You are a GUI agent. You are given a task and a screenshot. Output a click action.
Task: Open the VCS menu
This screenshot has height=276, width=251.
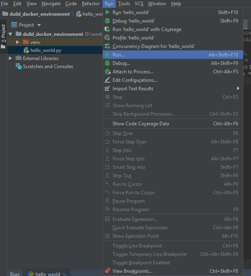139,4
